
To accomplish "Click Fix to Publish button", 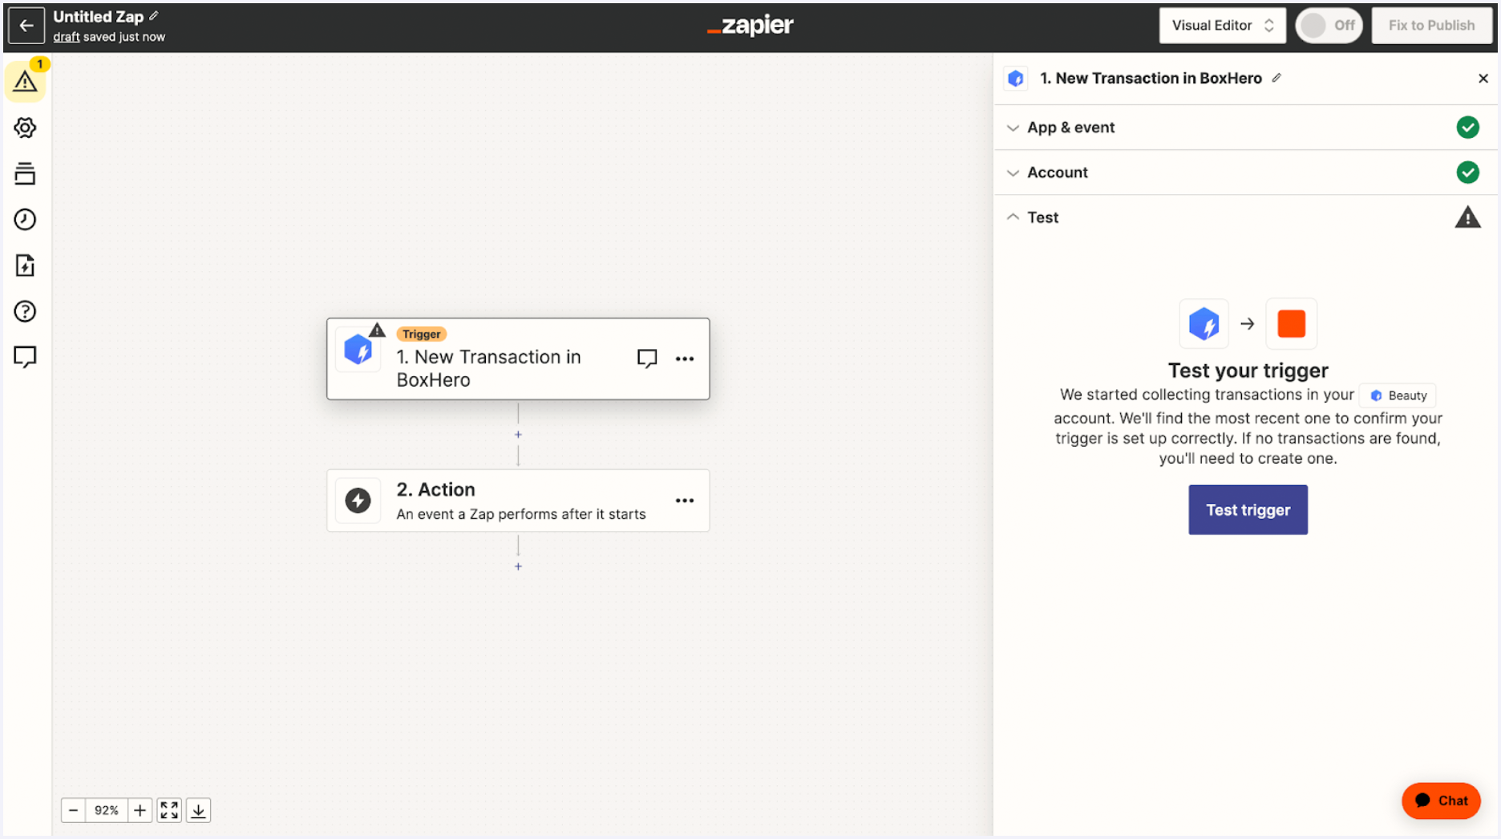I will [x=1431, y=25].
